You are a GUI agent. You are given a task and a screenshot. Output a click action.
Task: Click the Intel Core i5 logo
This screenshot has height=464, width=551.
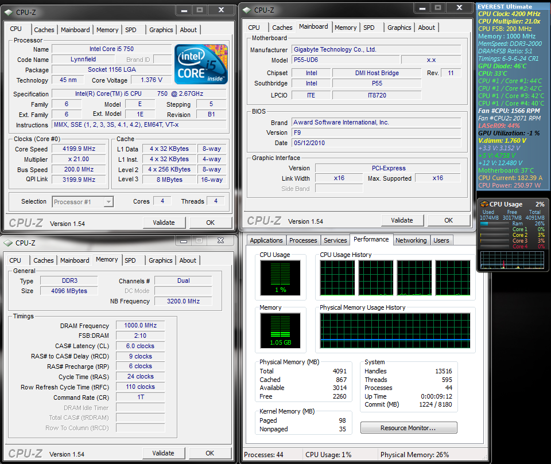click(x=201, y=63)
